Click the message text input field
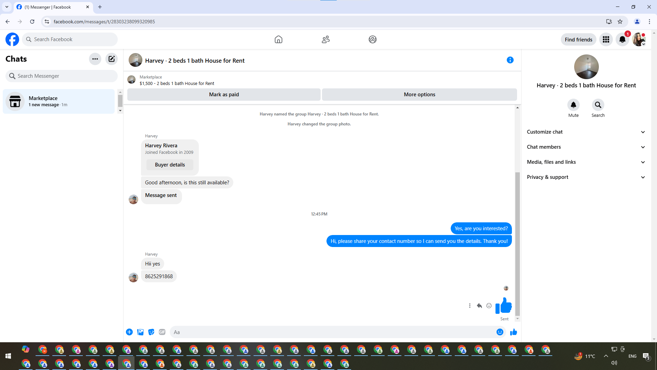Screen dimensions: 657x370 332,332
